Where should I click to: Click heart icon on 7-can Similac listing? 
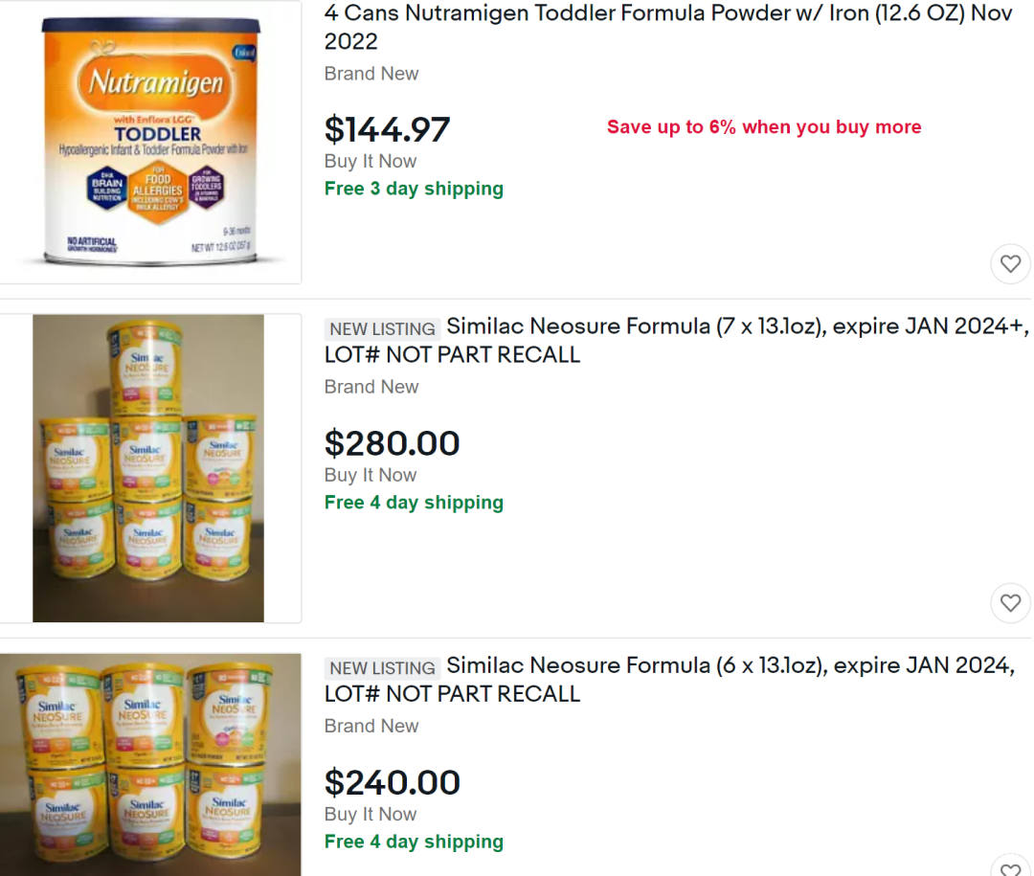pos(1010,602)
